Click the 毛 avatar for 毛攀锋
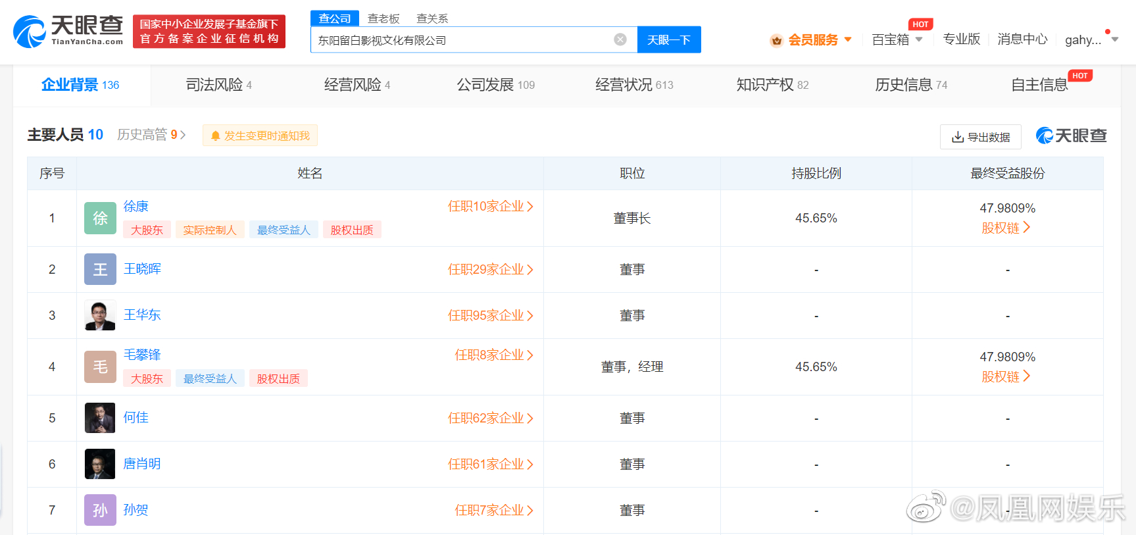Image resolution: width=1136 pixels, height=535 pixels. pos(100,367)
